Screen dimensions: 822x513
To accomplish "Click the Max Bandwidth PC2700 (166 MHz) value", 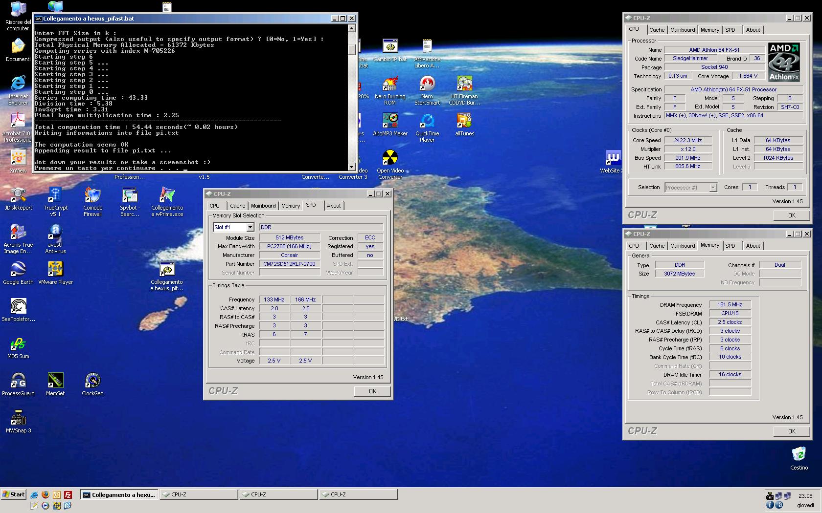I will pyautogui.click(x=289, y=246).
